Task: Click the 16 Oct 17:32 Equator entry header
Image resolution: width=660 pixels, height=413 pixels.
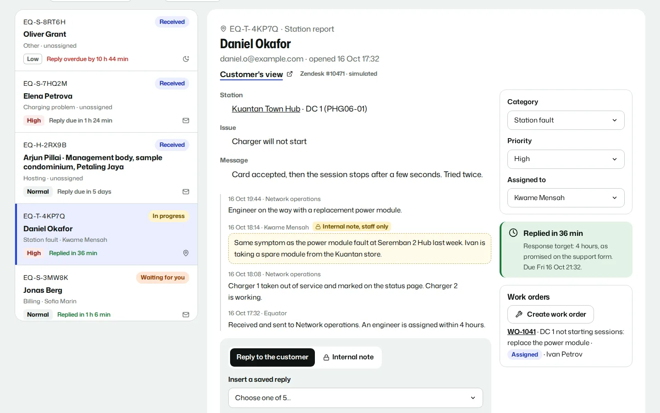Action: point(258,313)
